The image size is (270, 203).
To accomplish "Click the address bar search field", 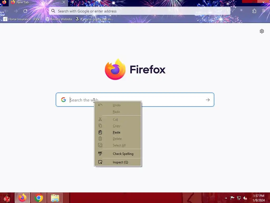I will click(140, 11).
